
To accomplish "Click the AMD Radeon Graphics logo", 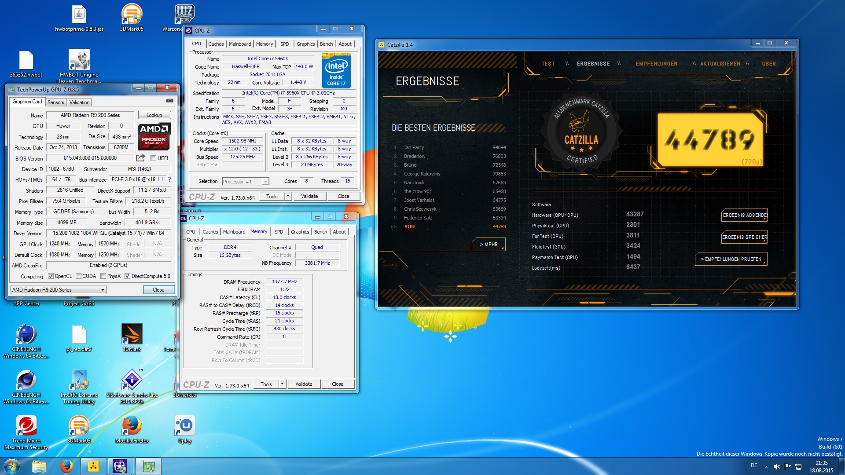I will (x=154, y=137).
